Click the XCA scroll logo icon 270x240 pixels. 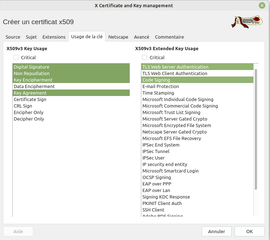point(247,22)
